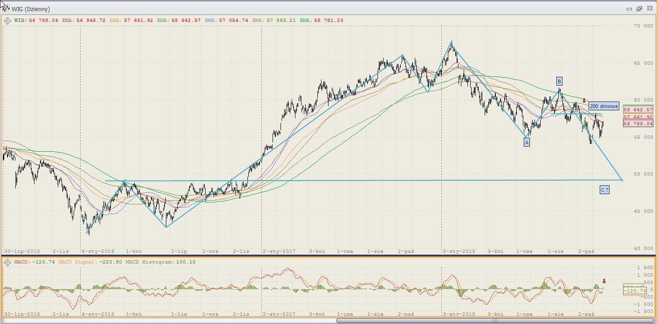Click the red down arrow marker on the price chart
Screen dimensions: 658x324
pyautogui.click(x=584, y=101)
